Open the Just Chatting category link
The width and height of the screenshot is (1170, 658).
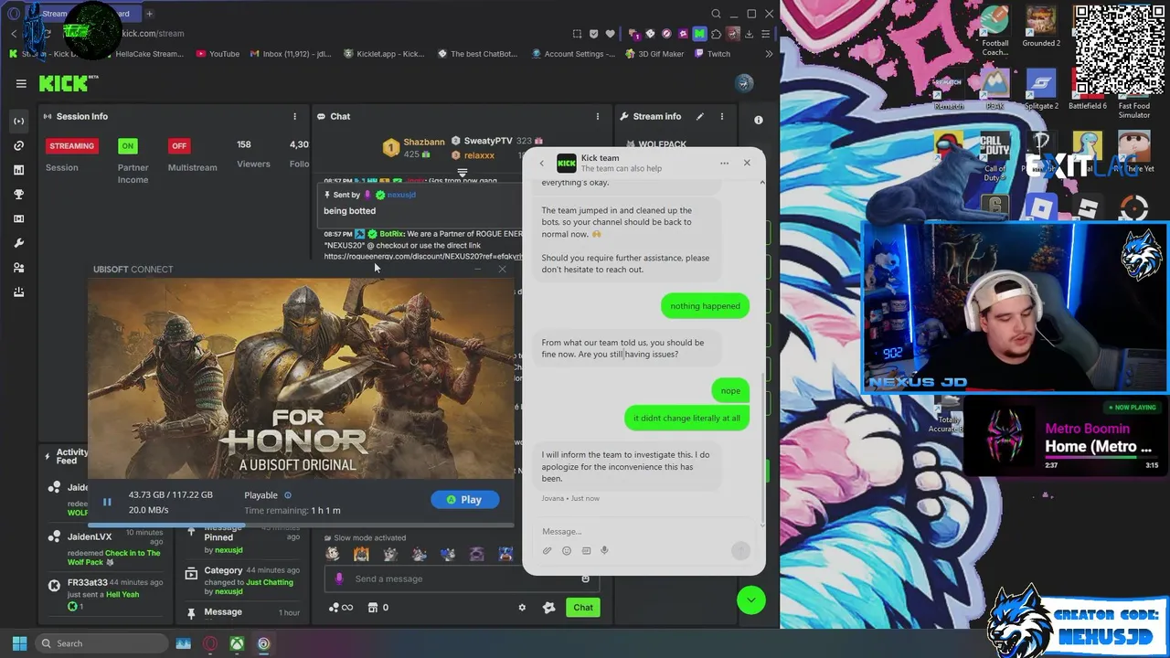(x=269, y=582)
